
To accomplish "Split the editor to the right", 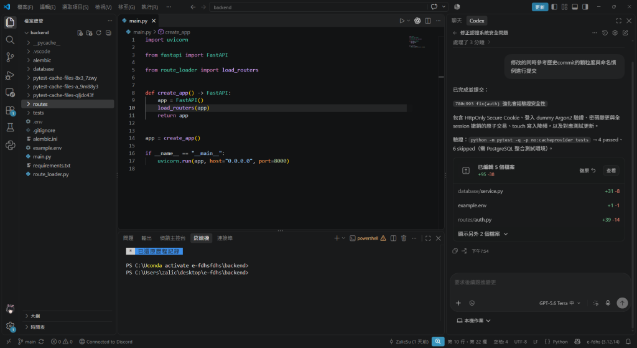I will [x=428, y=21].
